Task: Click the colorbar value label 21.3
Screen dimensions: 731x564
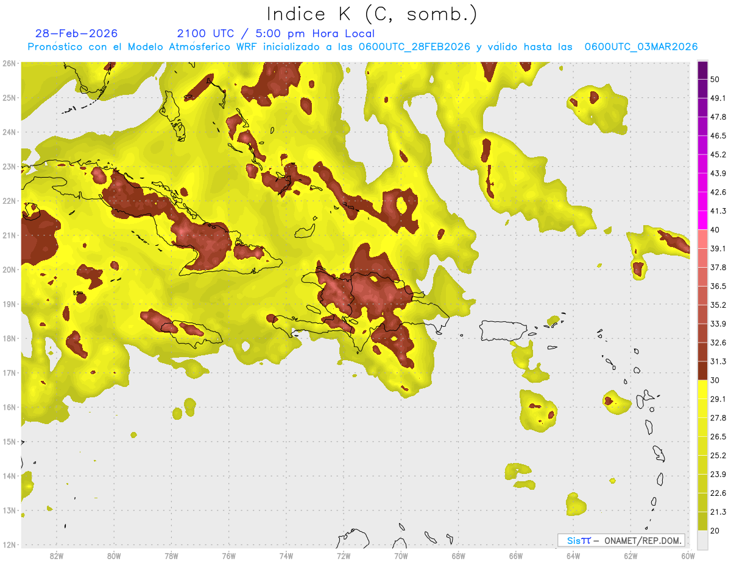Action: click(718, 512)
